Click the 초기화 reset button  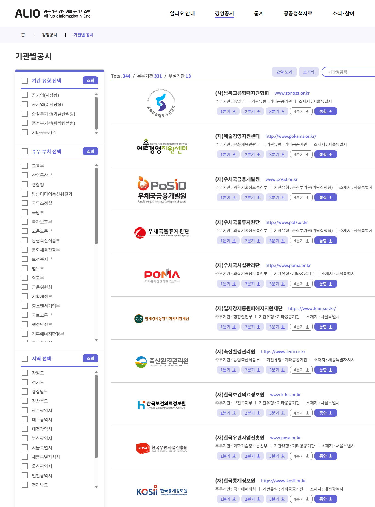pyautogui.click(x=309, y=72)
